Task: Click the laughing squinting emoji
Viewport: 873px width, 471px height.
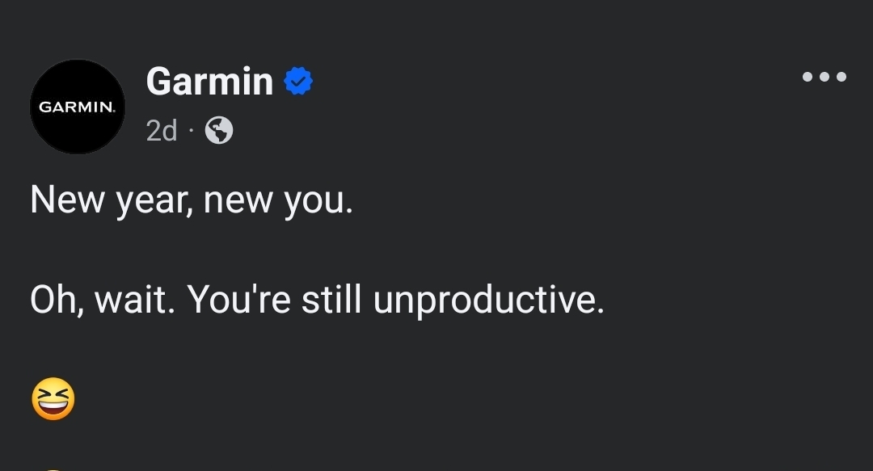Action: [53, 400]
